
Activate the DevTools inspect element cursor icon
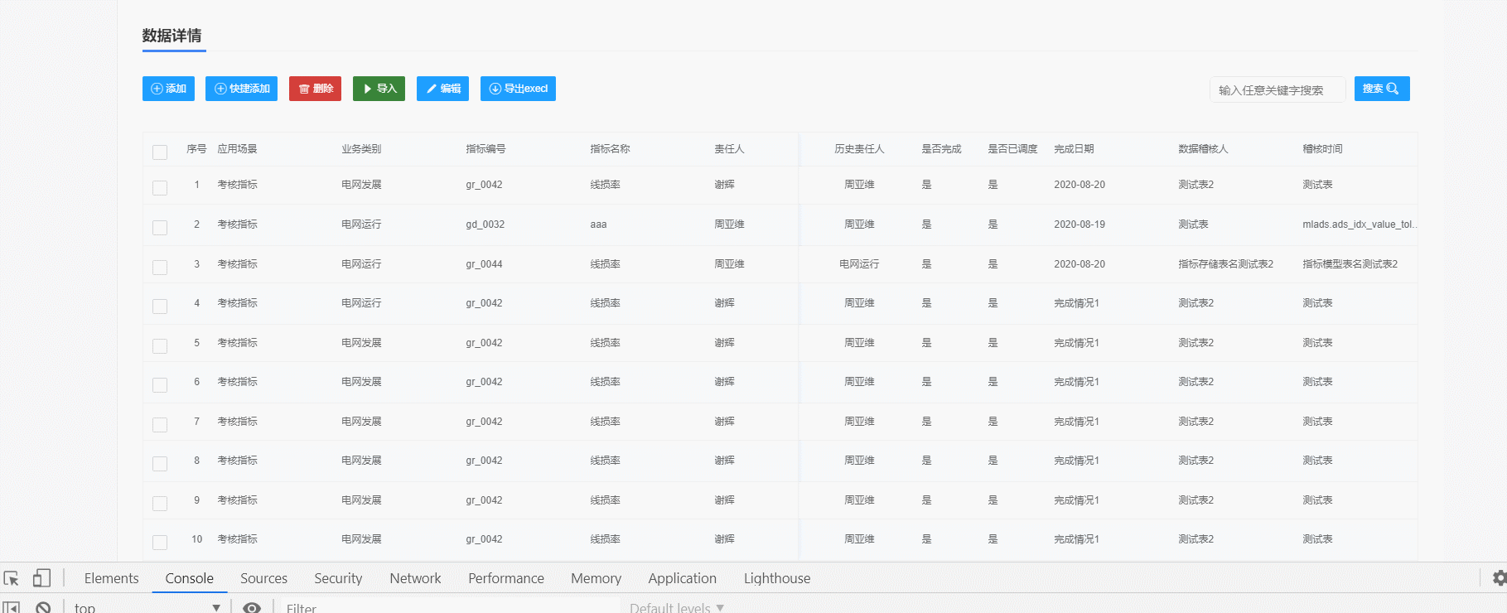click(12, 578)
